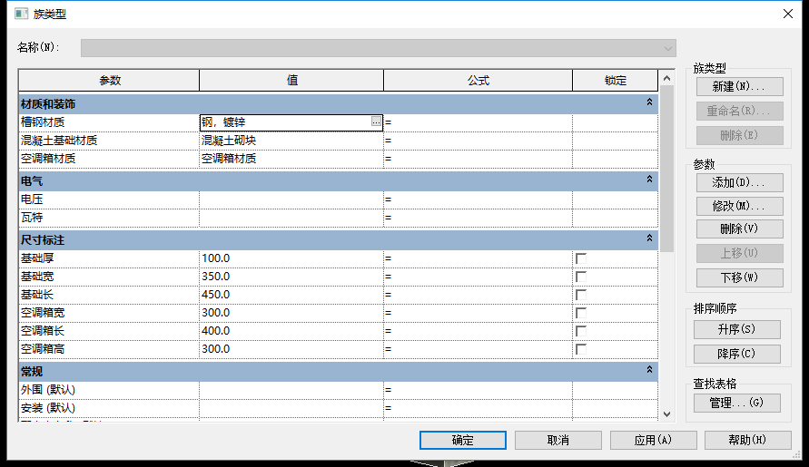
Task: Select the 瓦特 parameter name
Action: [32, 218]
